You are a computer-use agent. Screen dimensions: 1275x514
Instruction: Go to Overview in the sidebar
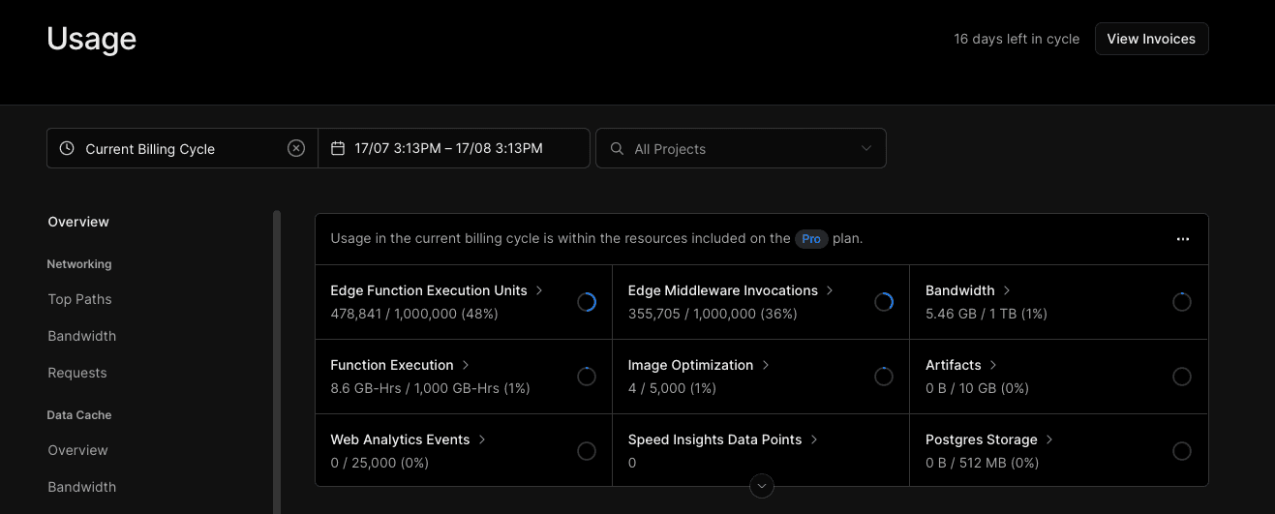78,222
